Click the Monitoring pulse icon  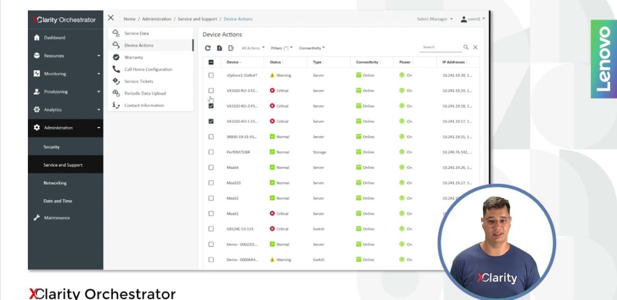[x=36, y=74]
